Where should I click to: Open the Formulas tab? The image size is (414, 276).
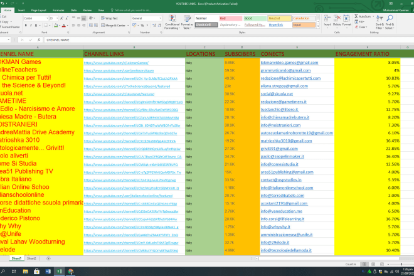coord(58,10)
